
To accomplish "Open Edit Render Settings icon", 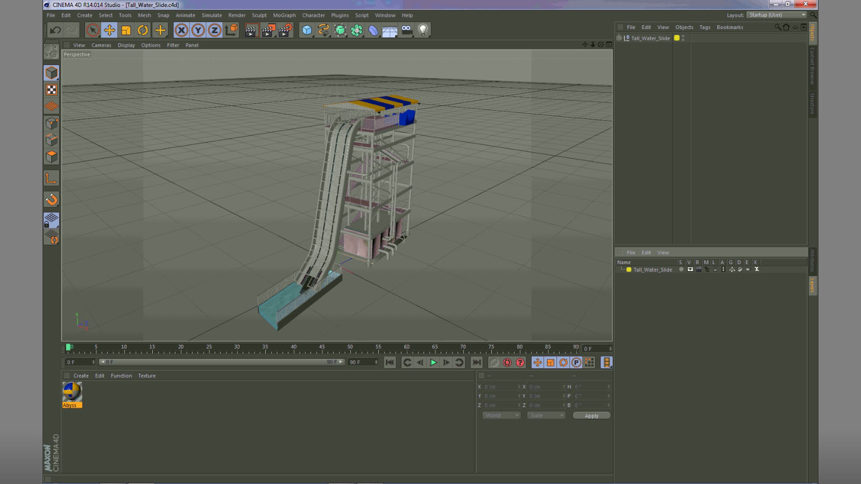I will coord(285,30).
